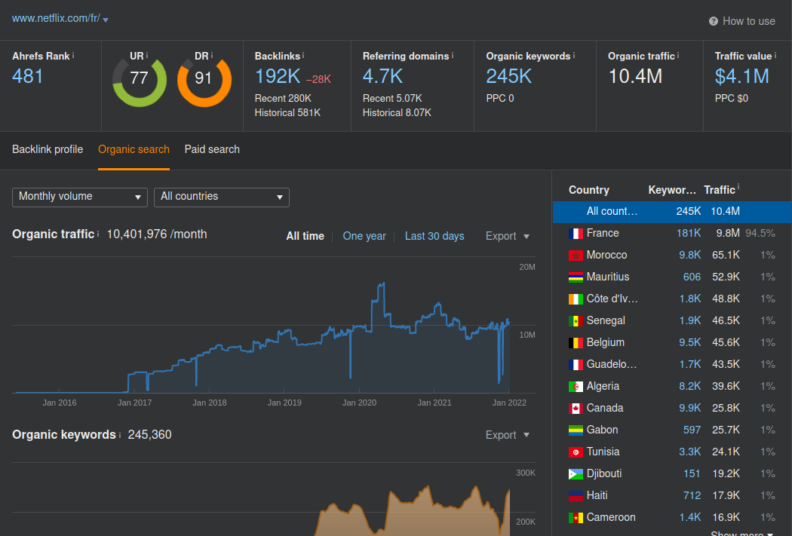Click the Morocco flag icon

pos(576,256)
